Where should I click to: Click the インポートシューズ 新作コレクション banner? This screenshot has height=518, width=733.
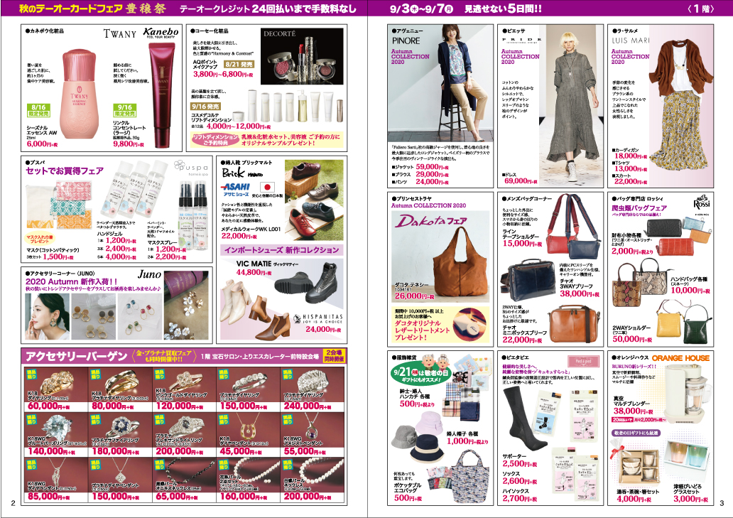pyautogui.click(x=282, y=250)
